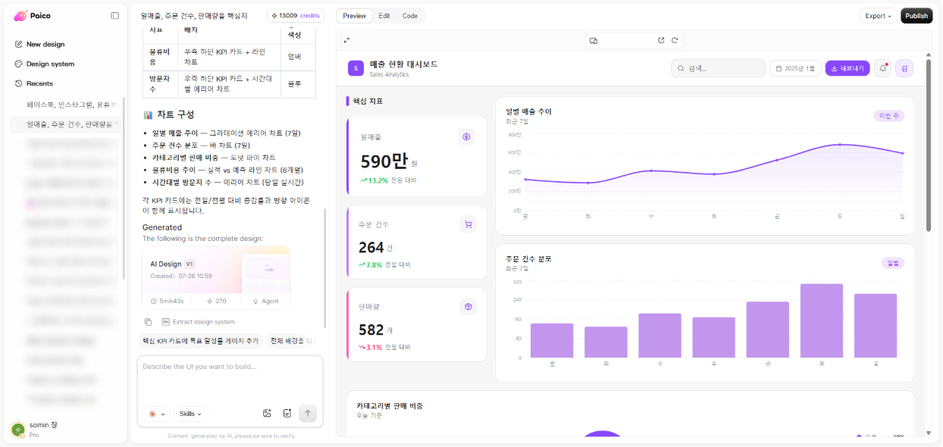943x447 pixels.
Task: Copy the response with the copy icon
Action: (149, 322)
